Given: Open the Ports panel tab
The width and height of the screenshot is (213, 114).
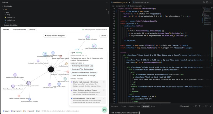Looking at the screenshot, I should click(153, 106).
